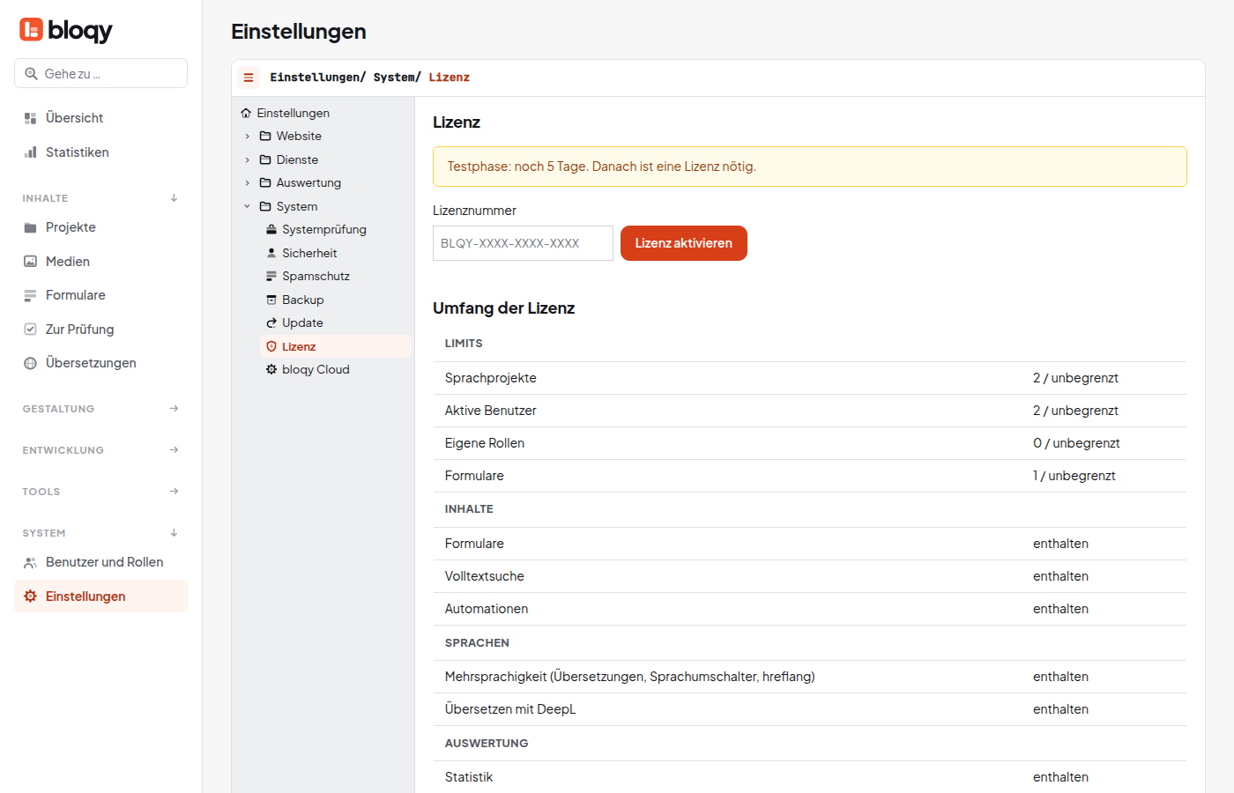
Task: Click the bloqy logo icon
Action: 31,30
